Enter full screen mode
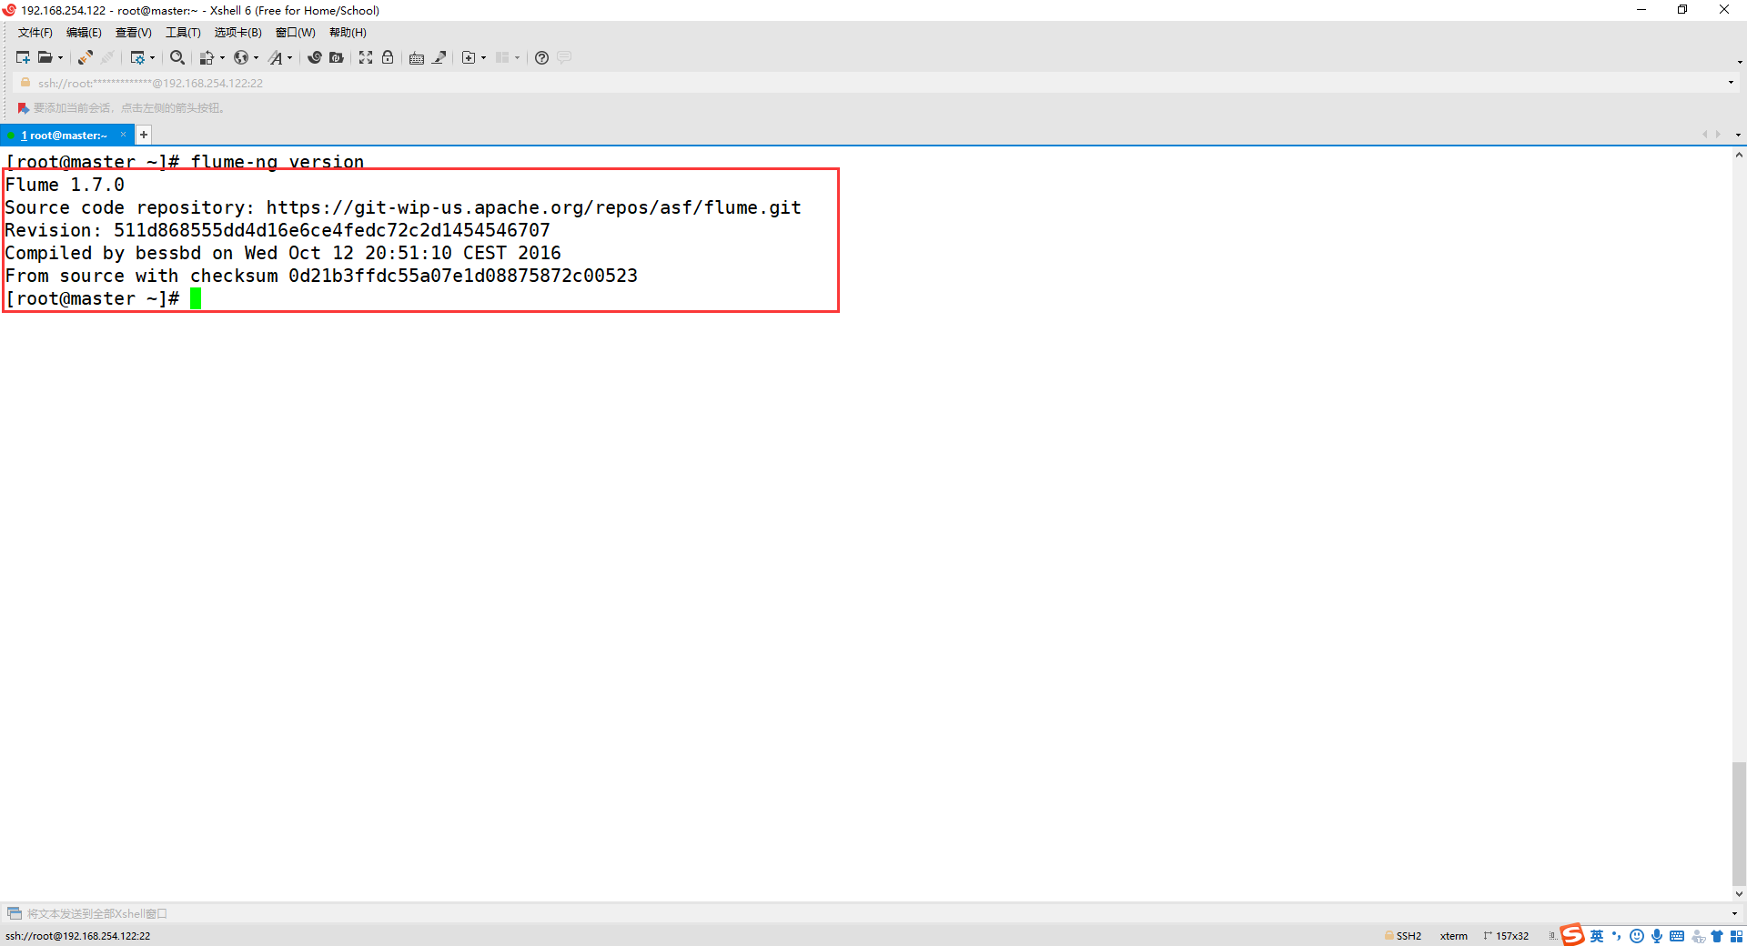This screenshot has height=946, width=1747. (x=366, y=57)
